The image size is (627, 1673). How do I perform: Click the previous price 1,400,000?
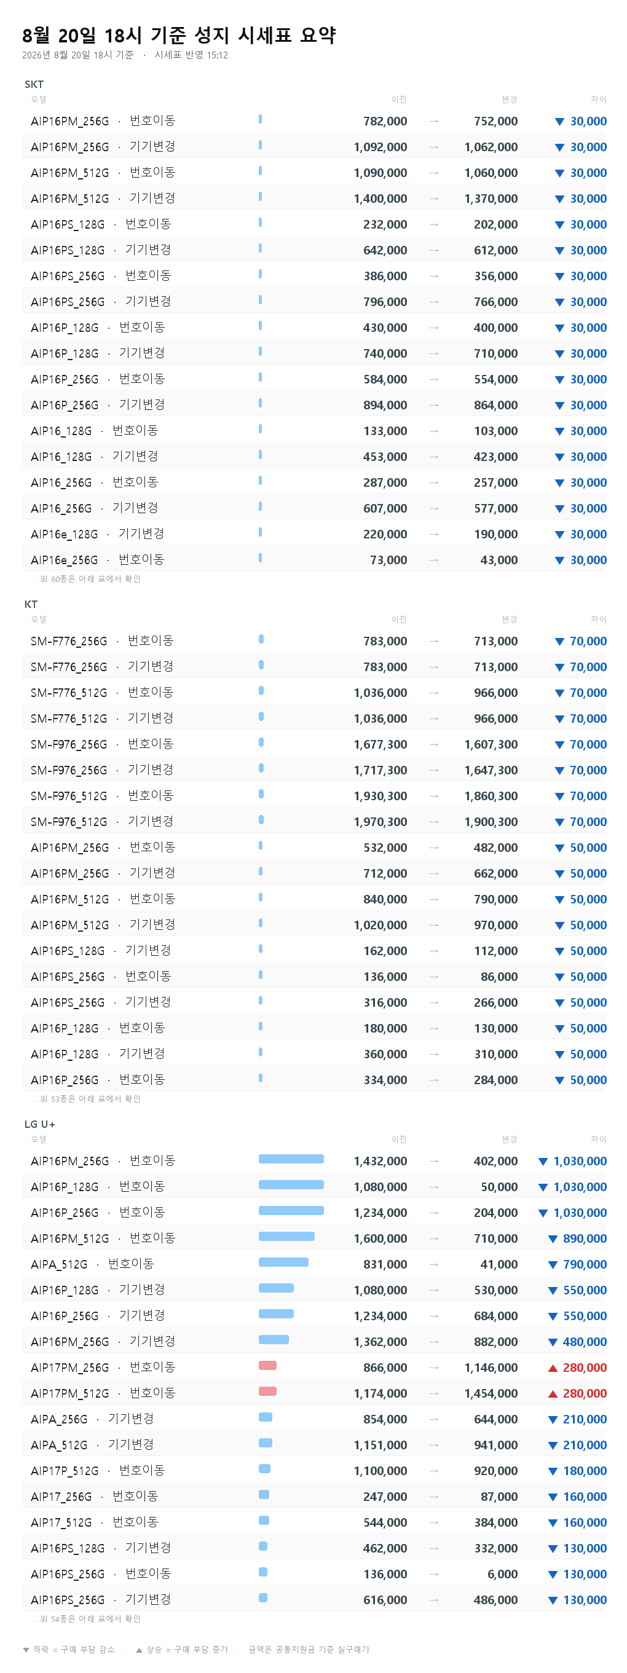(x=381, y=199)
